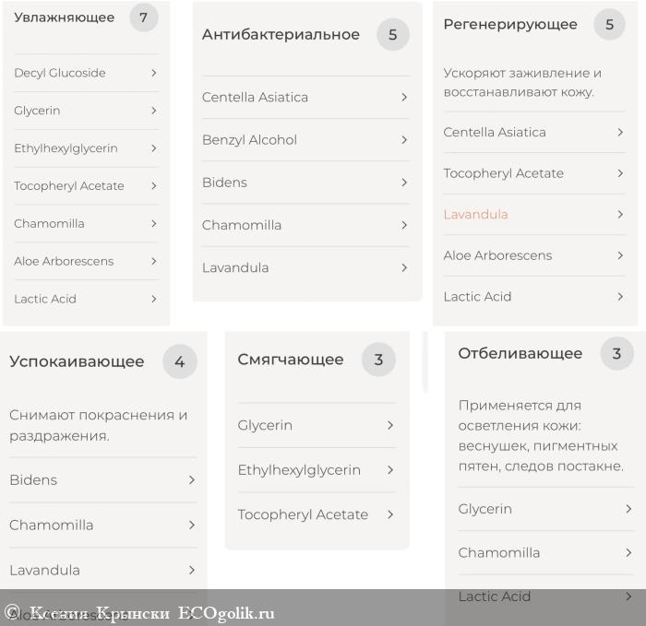
Task: Click count badge 7 beside Увлажняющее
Action: (x=143, y=18)
